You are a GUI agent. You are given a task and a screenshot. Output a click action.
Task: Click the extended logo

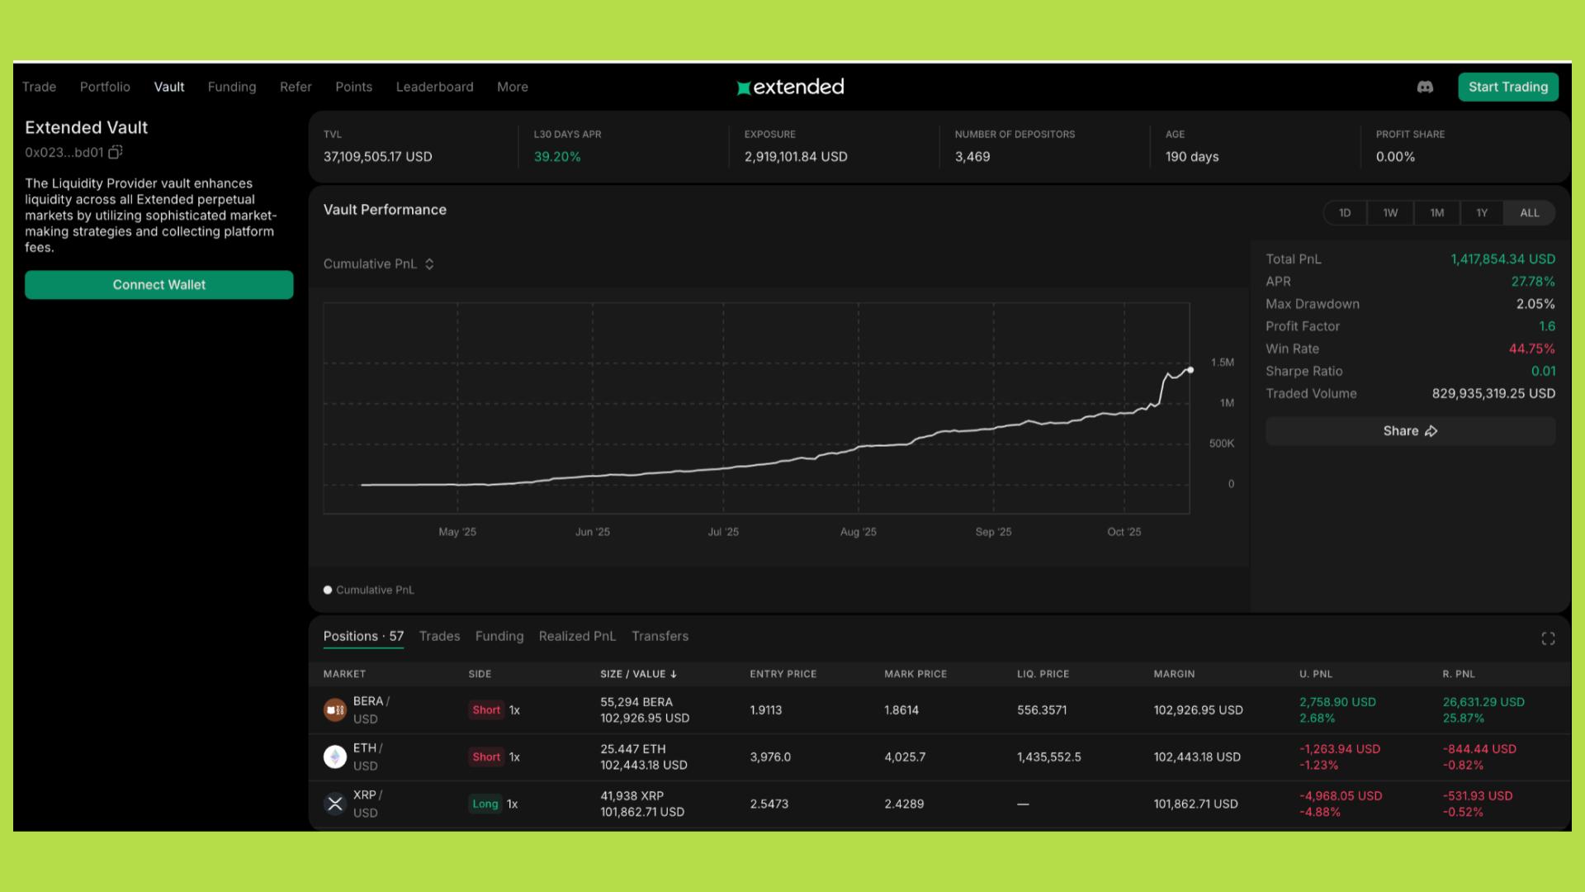pos(790,87)
